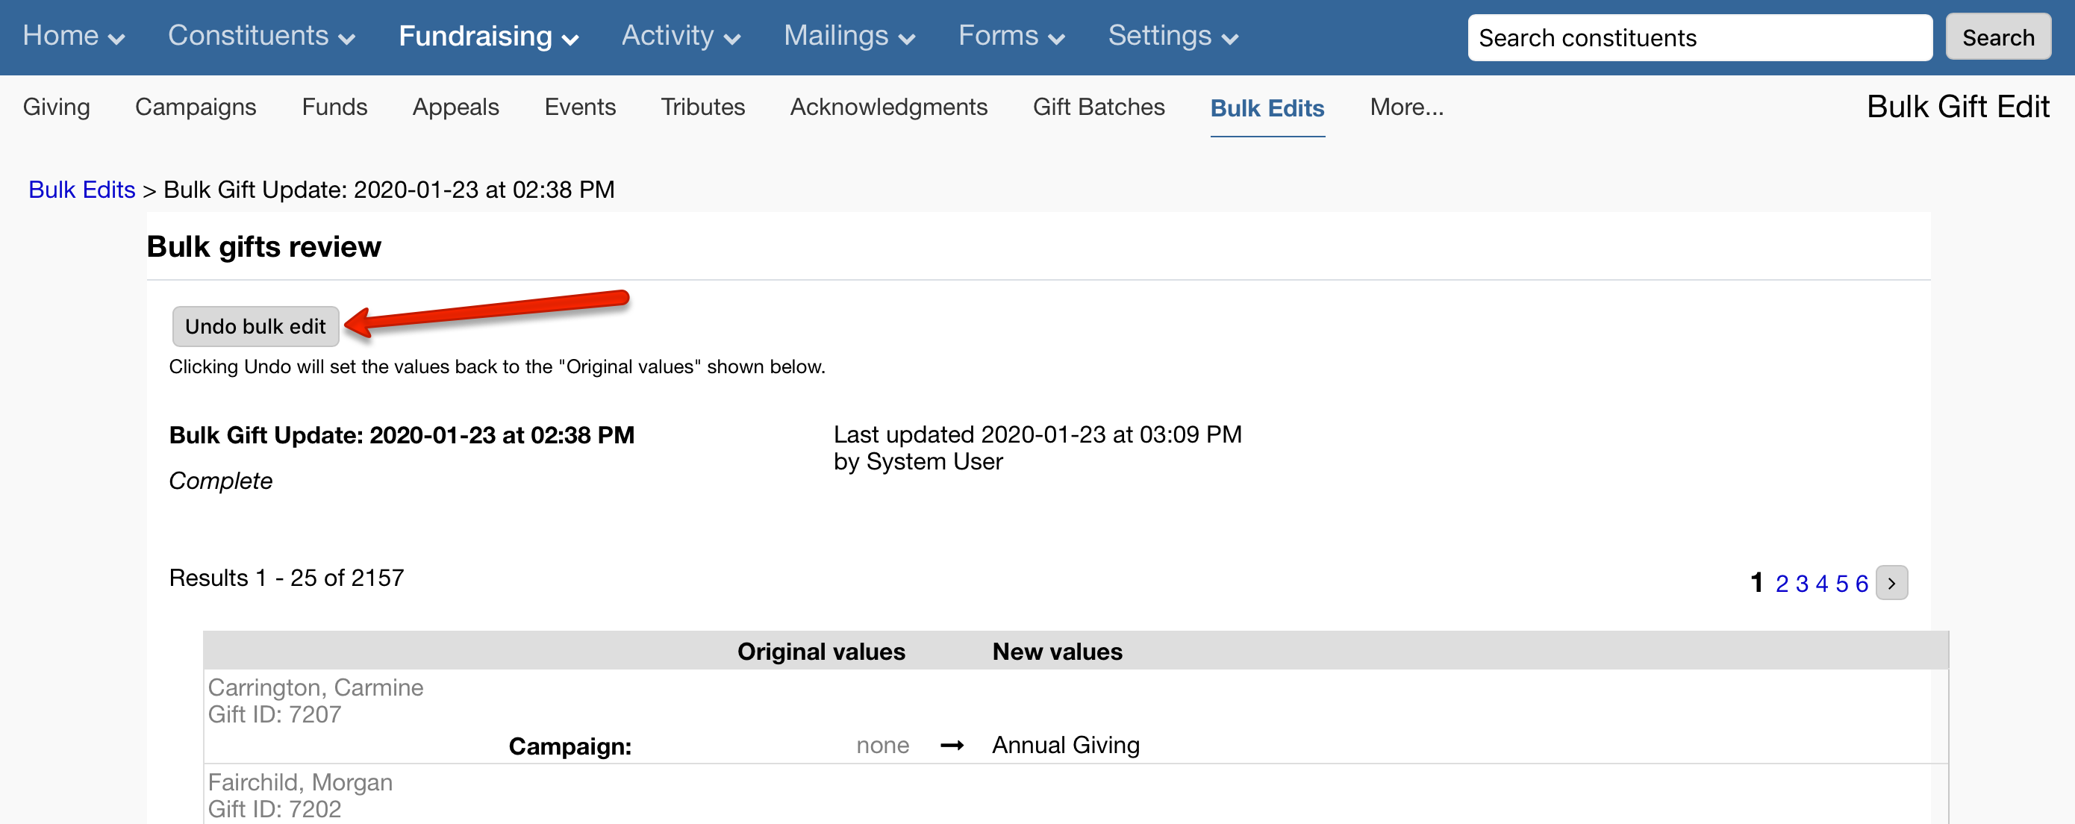Click the Bulk gifts review heading

[x=263, y=246]
